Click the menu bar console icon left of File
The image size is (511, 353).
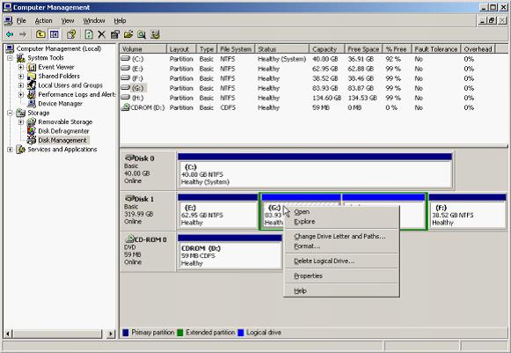9,21
